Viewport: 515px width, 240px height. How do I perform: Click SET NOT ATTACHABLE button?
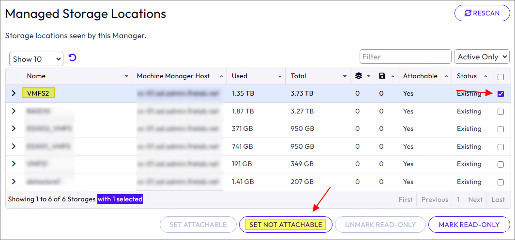point(286,225)
